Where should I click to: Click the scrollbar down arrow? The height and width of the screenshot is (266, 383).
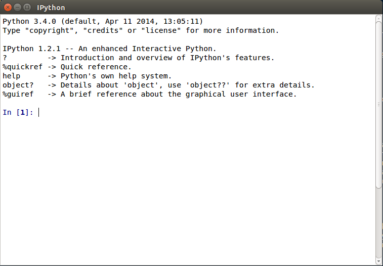379,261
